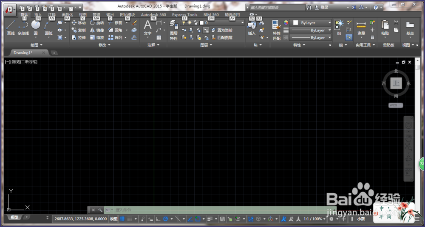Expand the 图层 (Layers) panel
The image size is (425, 227).
point(206,45)
